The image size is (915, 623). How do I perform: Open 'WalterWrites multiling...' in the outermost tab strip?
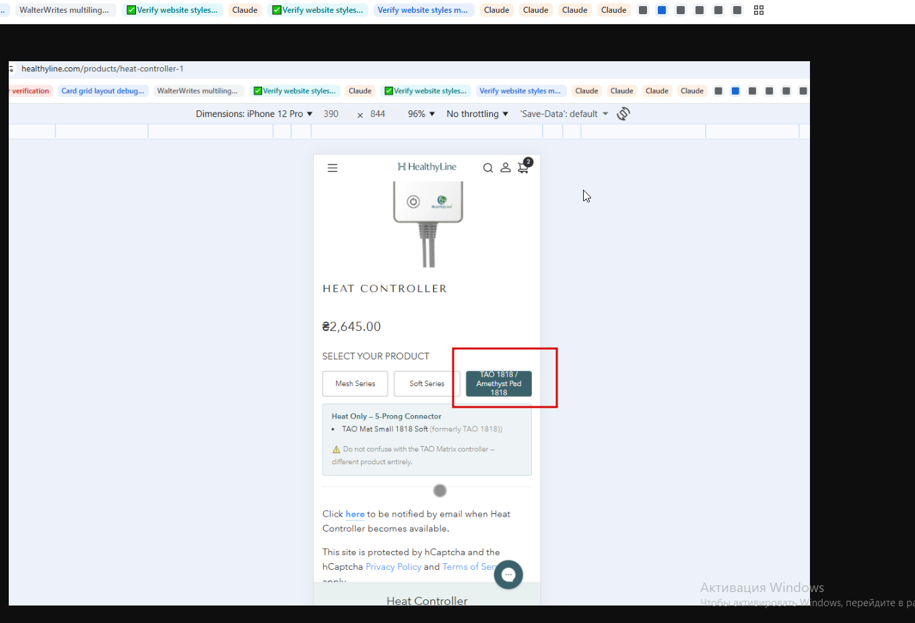(65, 10)
